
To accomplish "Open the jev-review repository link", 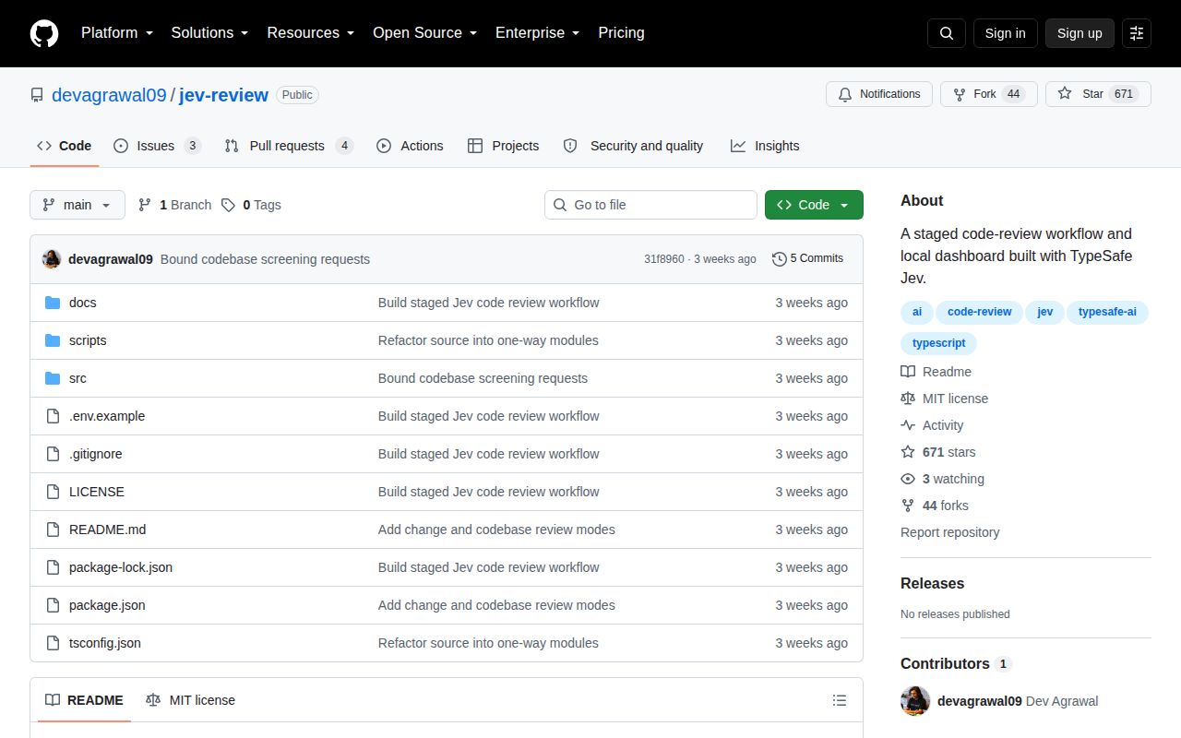I will pyautogui.click(x=223, y=95).
